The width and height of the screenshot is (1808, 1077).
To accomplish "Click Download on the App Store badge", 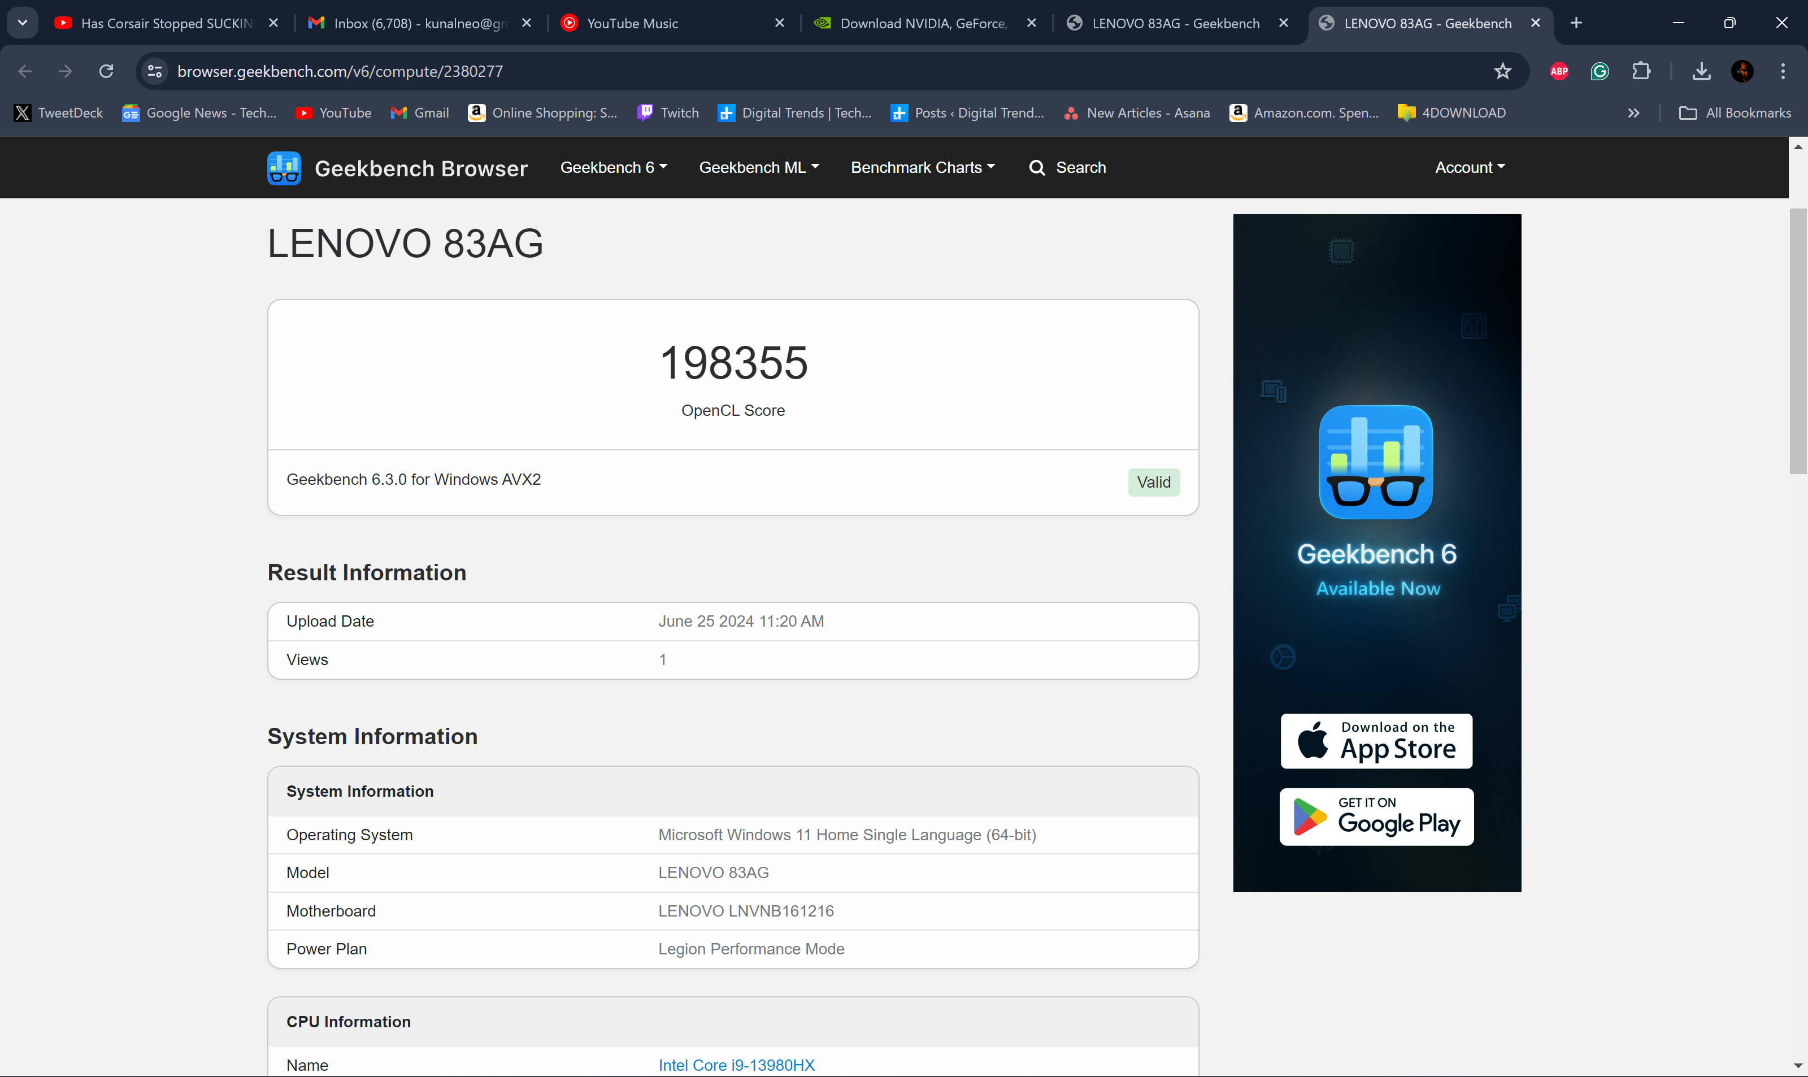I will 1376,741.
